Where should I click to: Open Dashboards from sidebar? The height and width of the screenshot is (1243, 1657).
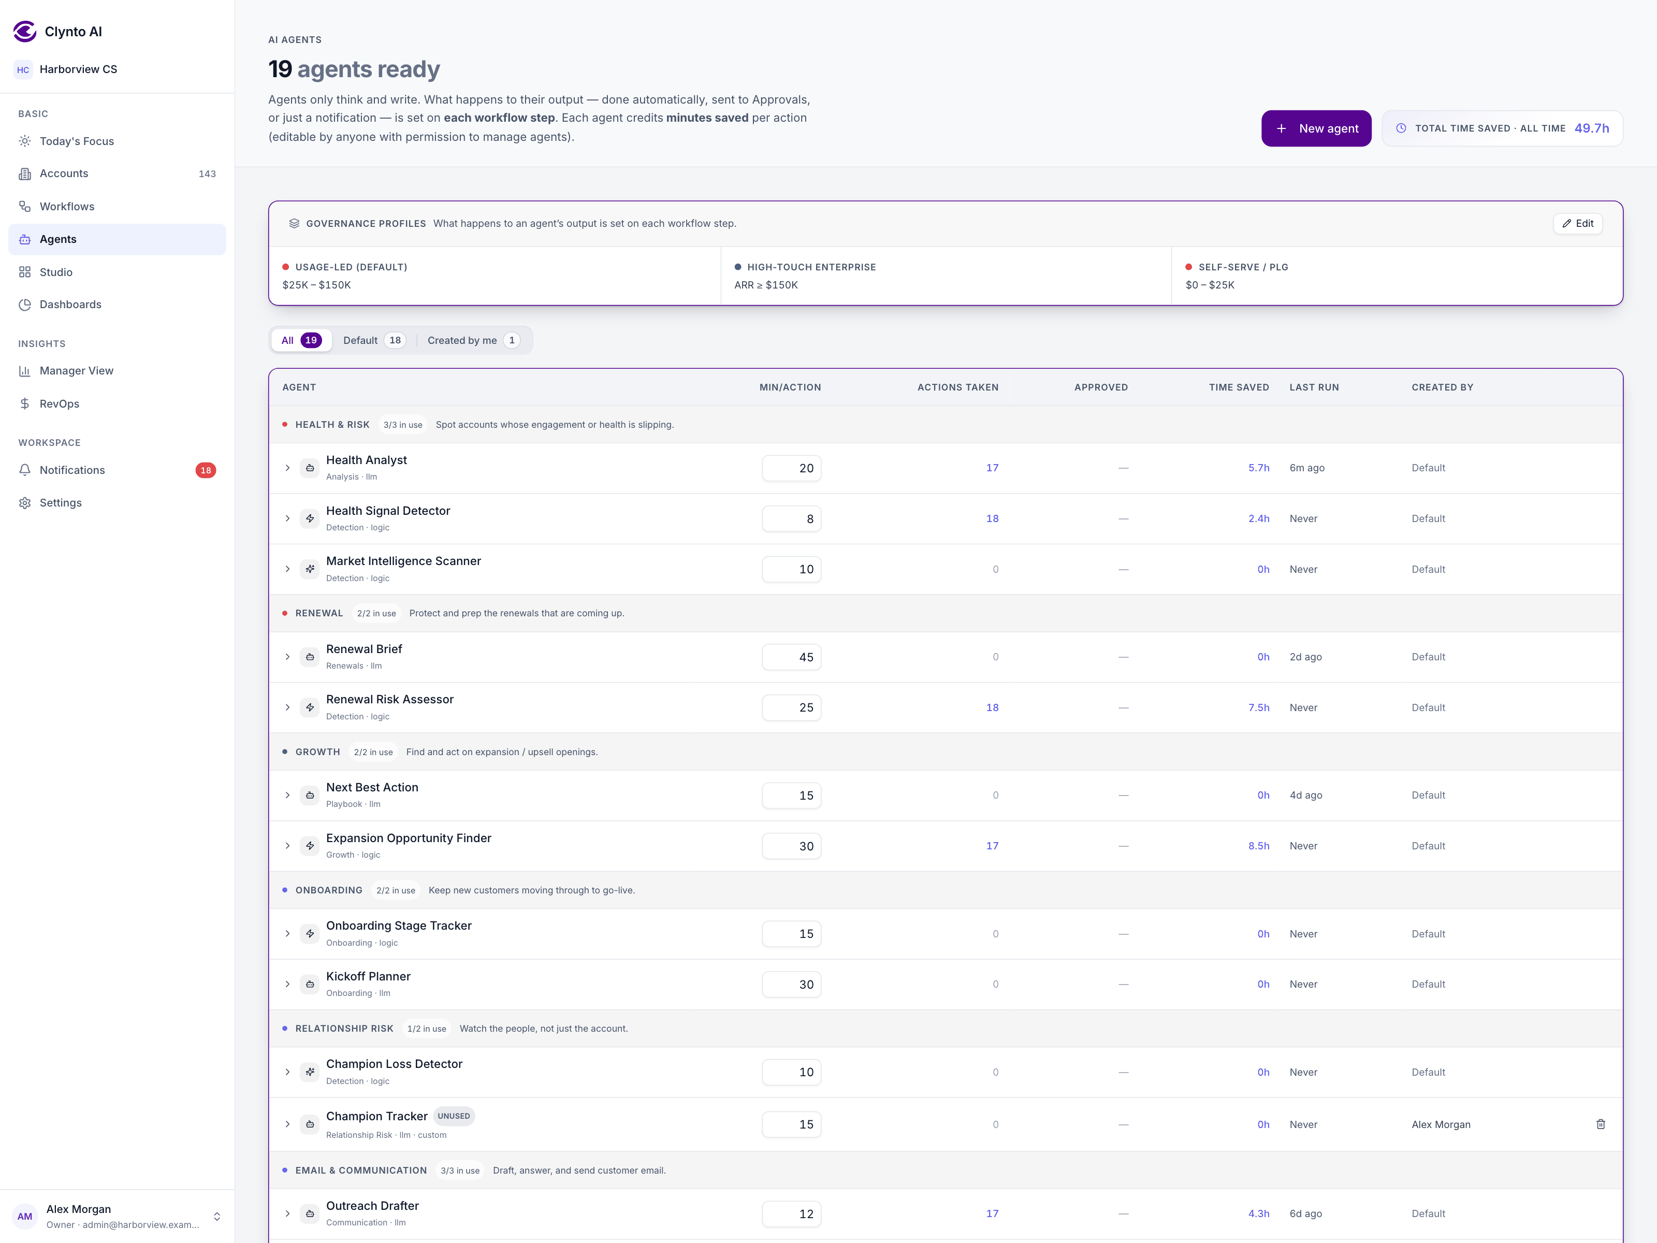pyautogui.click(x=117, y=304)
